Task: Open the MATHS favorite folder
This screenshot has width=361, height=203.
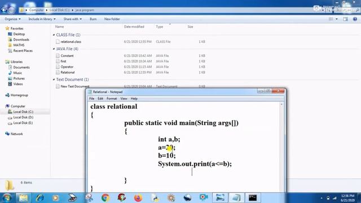Action: pyautogui.click(x=19, y=45)
